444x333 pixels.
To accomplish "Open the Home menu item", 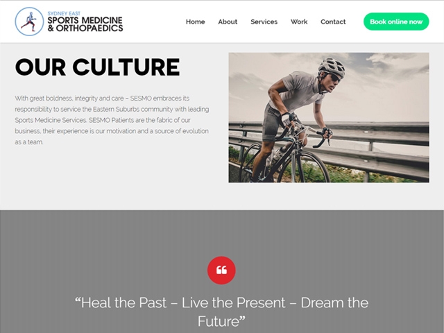I will tap(196, 22).
